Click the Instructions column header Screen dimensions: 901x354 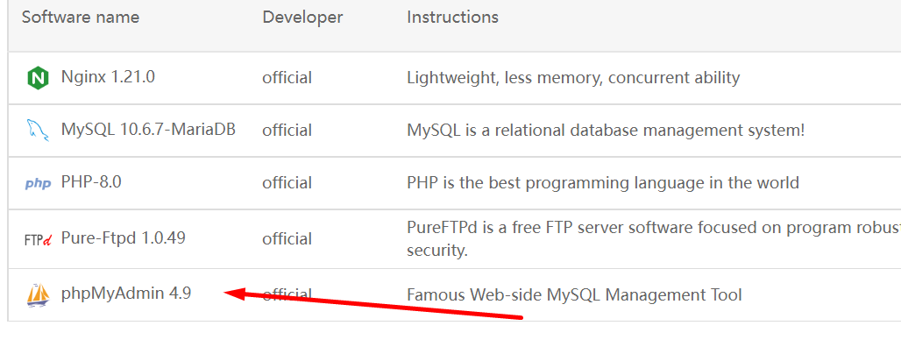[452, 17]
